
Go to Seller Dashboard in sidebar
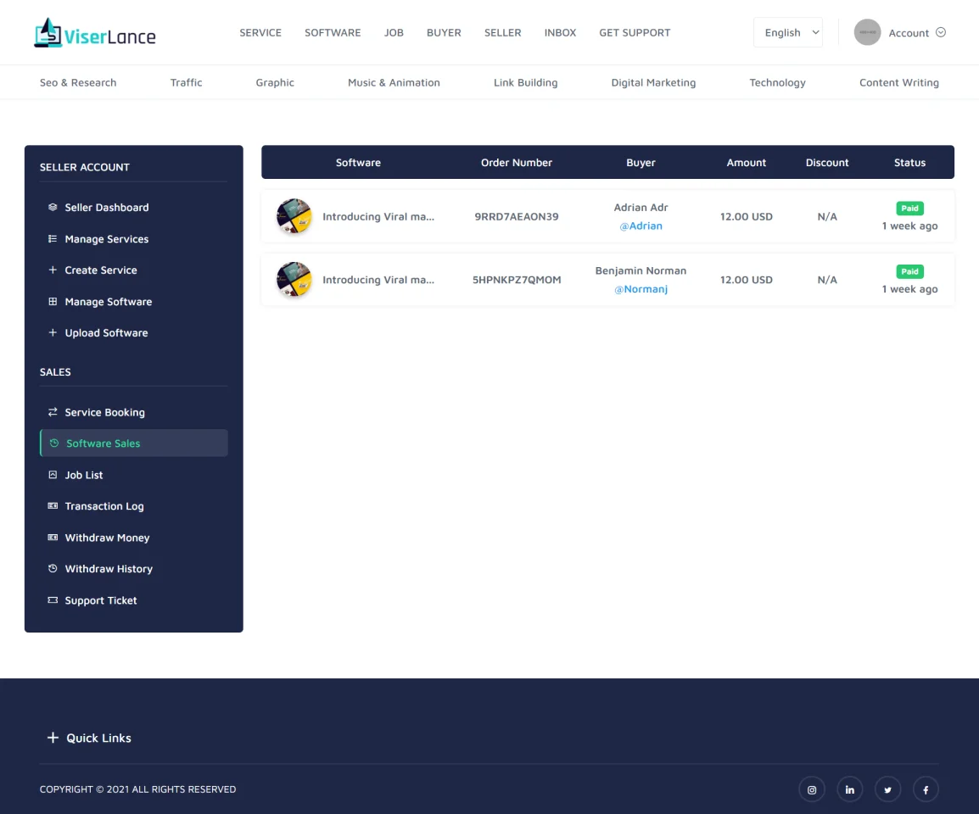(x=133, y=207)
